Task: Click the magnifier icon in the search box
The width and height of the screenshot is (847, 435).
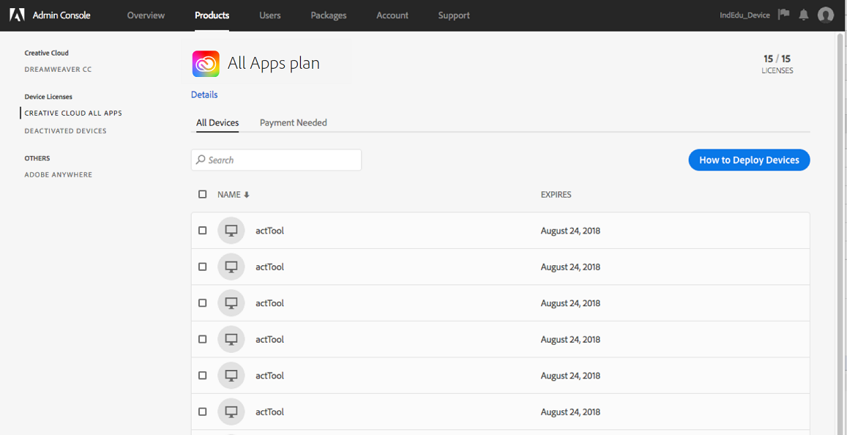Action: coord(201,160)
